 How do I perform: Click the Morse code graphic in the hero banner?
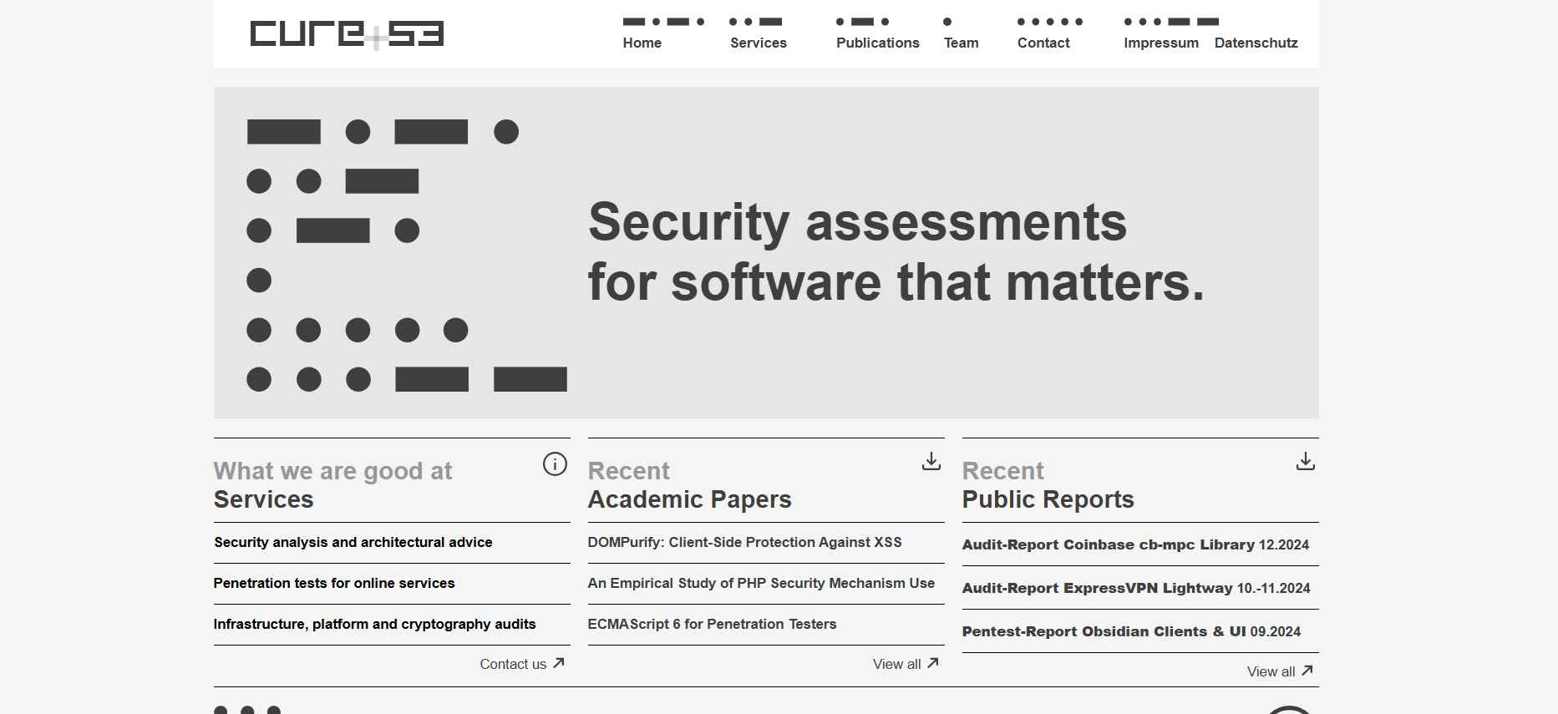coord(407,256)
